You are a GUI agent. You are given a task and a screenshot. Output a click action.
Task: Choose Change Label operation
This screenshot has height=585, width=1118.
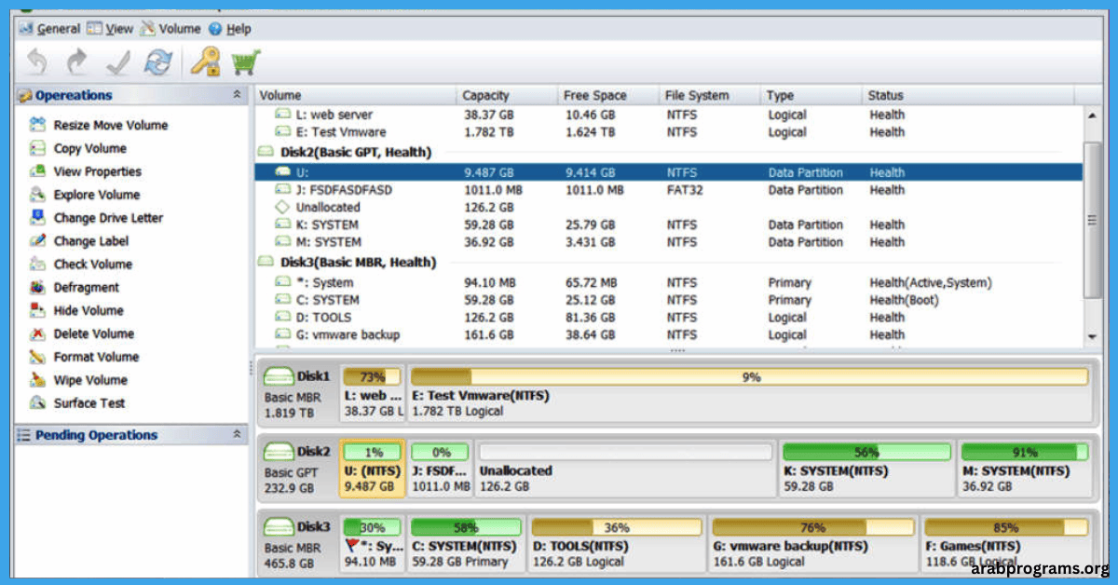[x=79, y=241]
